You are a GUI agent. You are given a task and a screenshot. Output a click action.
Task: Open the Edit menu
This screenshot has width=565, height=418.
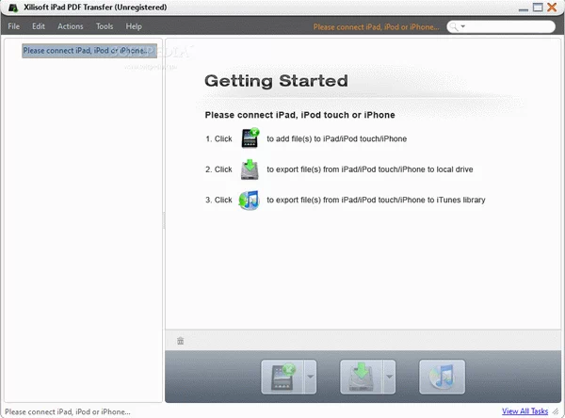(x=39, y=26)
